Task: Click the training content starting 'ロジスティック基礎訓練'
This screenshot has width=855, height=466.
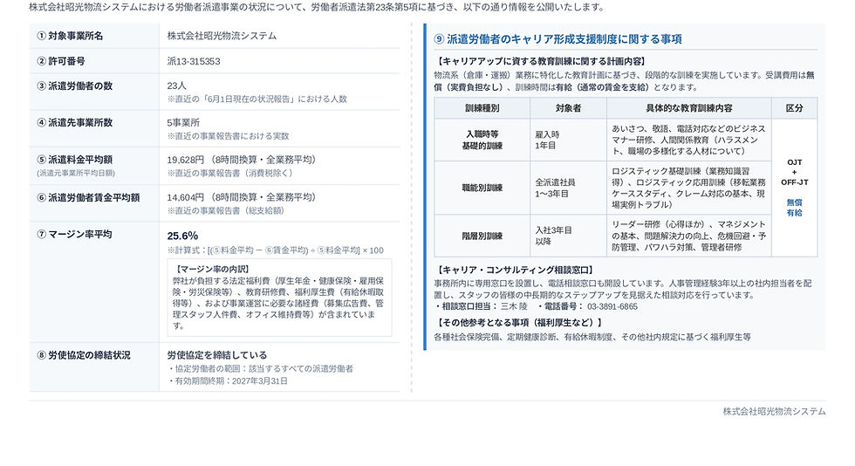Action: point(688,188)
